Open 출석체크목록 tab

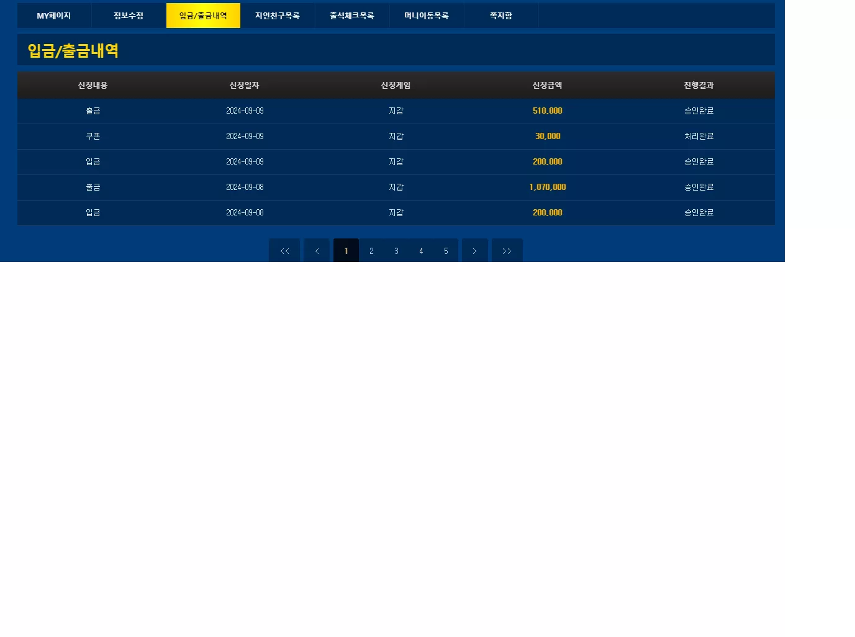352,16
